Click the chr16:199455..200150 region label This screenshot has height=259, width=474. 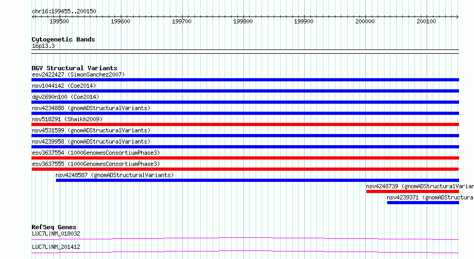64,12
